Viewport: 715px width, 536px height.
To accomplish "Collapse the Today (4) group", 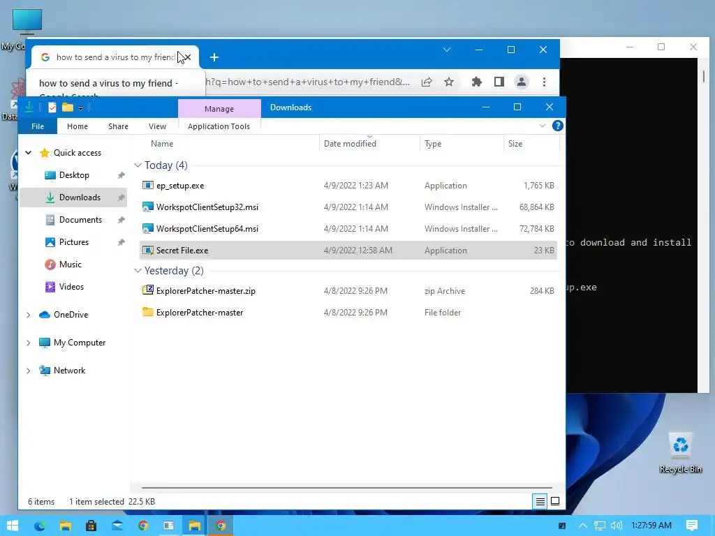I will (138, 165).
